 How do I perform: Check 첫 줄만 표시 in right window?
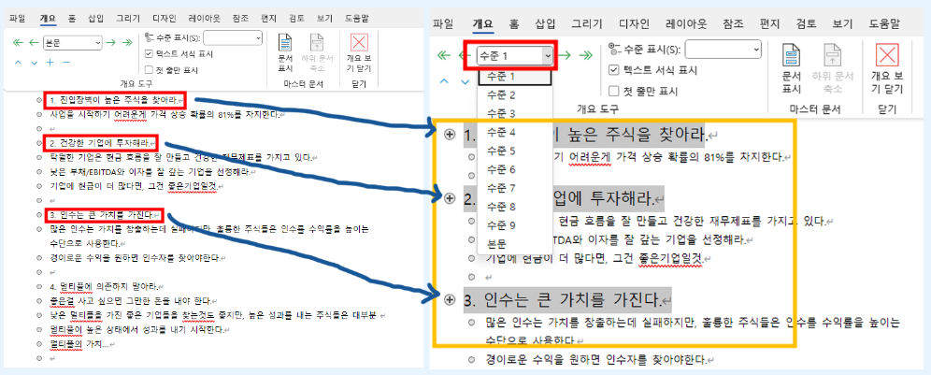click(x=614, y=91)
